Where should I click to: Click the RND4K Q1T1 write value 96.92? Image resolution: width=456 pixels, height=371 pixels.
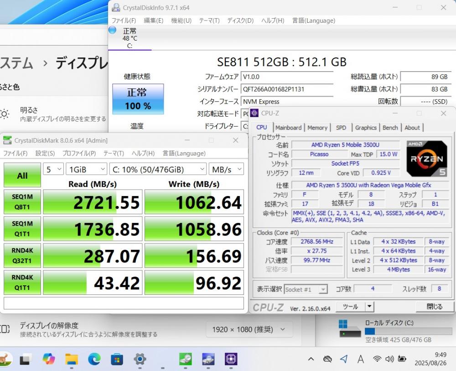(x=194, y=282)
